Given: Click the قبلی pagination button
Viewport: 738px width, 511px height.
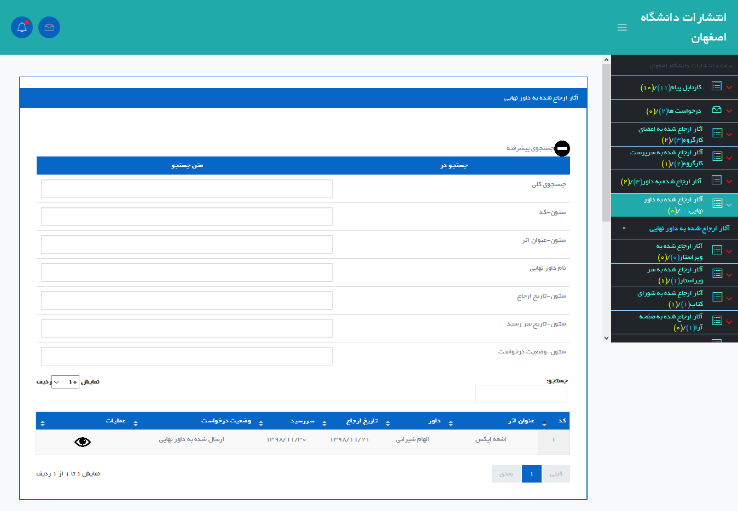Looking at the screenshot, I should pos(556,474).
